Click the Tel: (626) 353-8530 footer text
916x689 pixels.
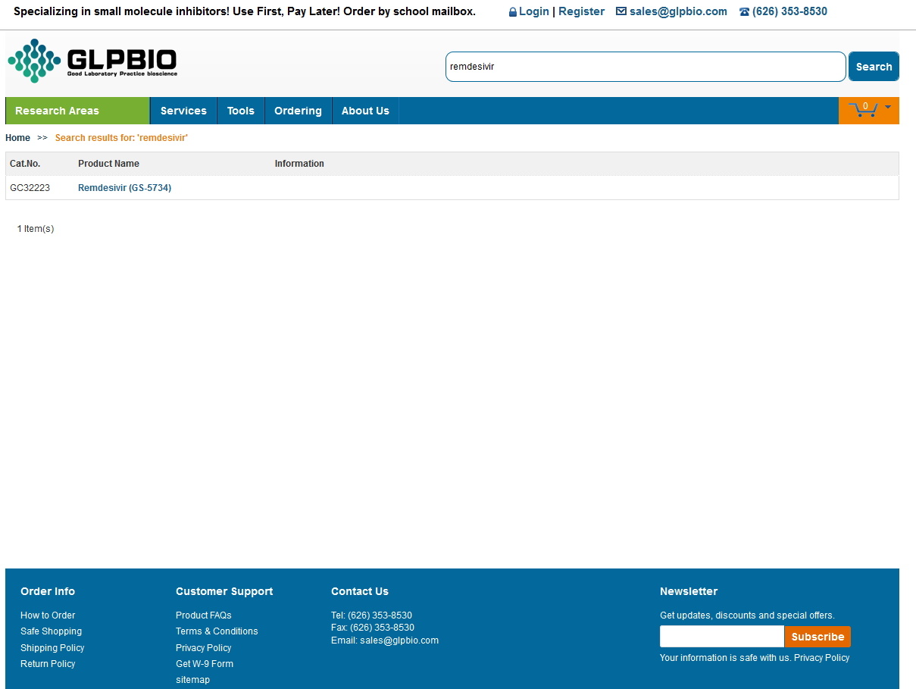coord(371,615)
